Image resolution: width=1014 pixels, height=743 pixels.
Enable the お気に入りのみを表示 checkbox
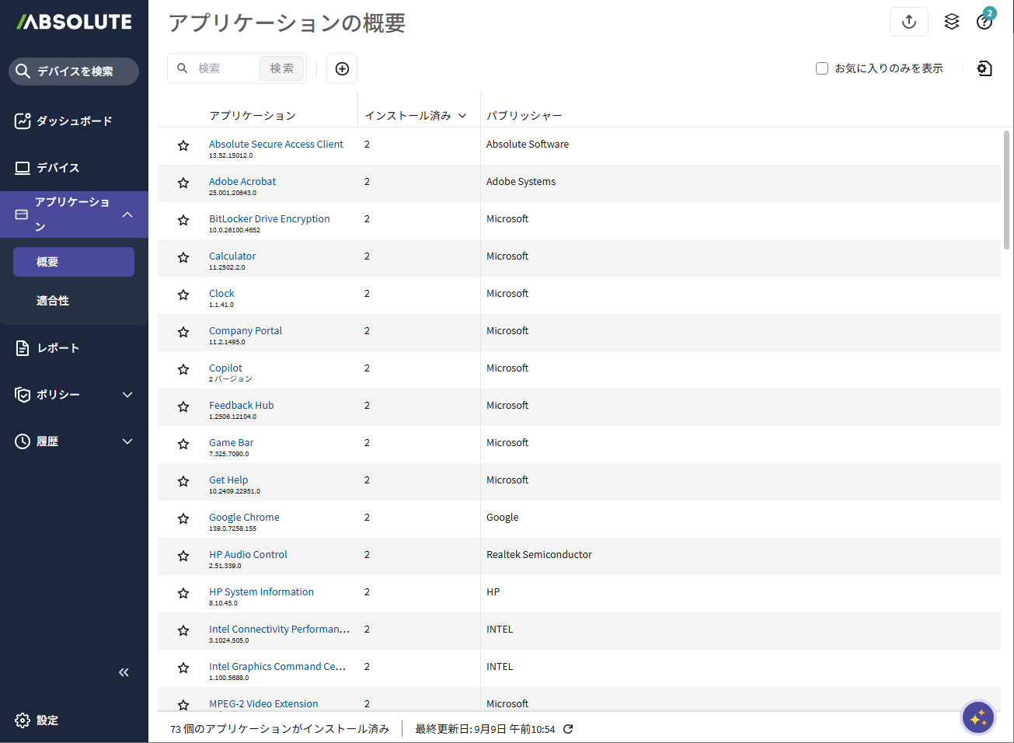(822, 68)
